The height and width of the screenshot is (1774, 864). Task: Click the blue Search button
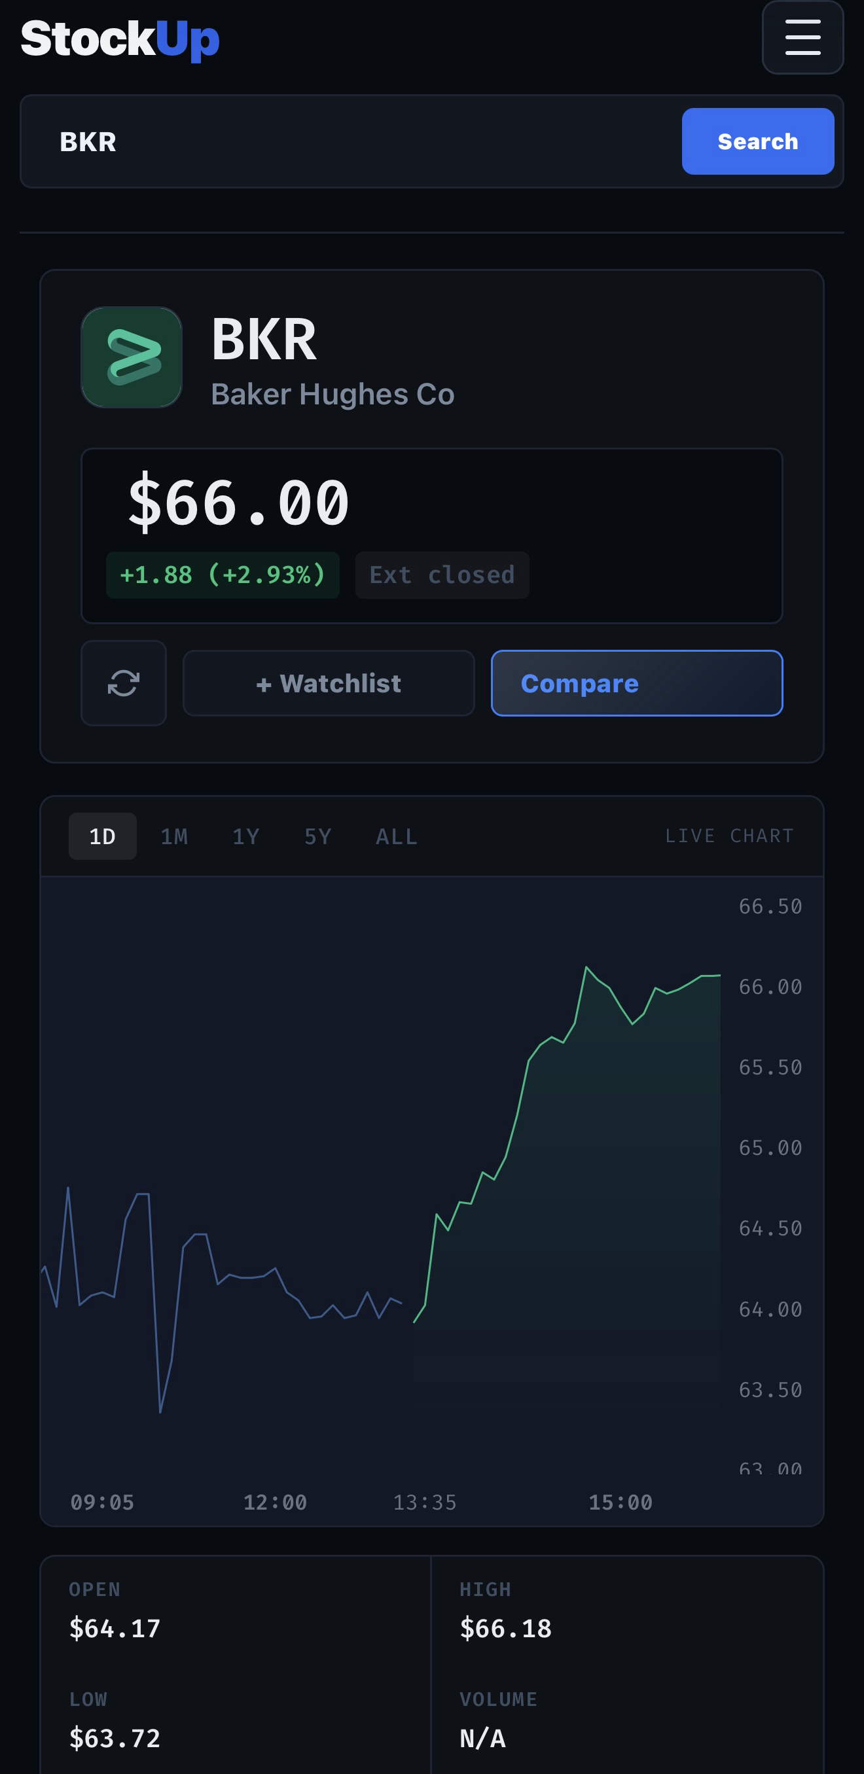click(x=758, y=141)
